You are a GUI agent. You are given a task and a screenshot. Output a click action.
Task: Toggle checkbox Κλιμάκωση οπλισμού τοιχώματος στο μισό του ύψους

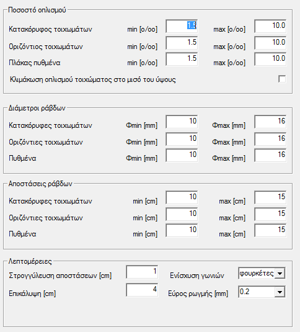tap(282, 79)
